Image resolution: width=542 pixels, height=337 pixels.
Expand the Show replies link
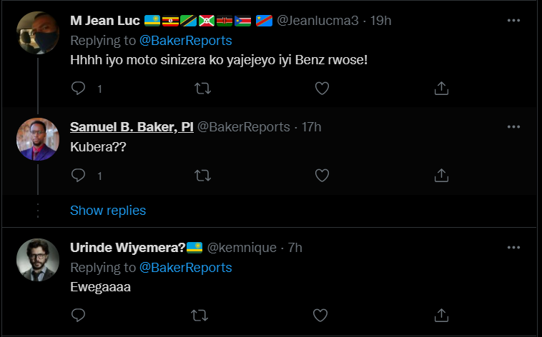pyautogui.click(x=108, y=211)
